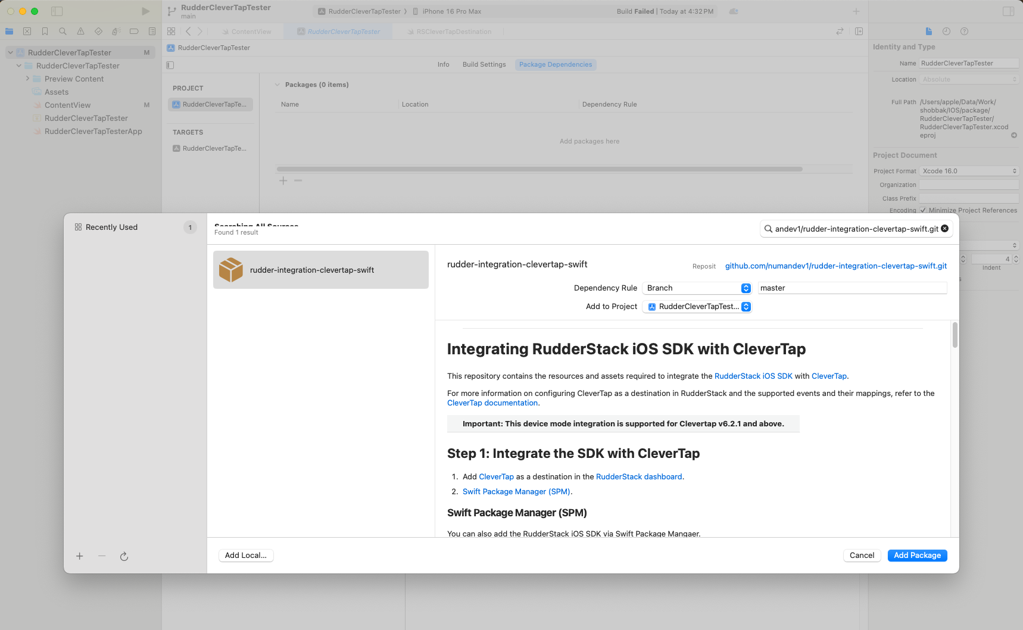Viewport: 1023px width, 630px height.
Task: Go back in editor history
Action: [x=188, y=32]
